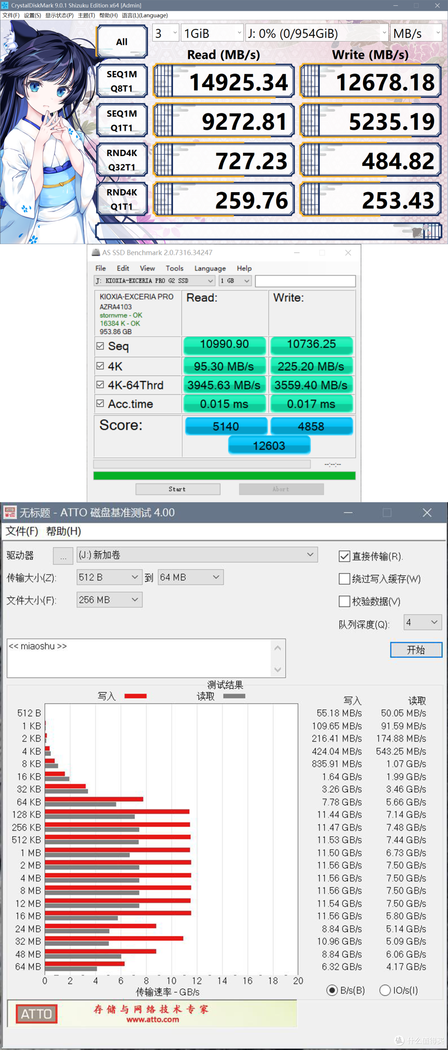Click the Abort button in AS SSD

click(281, 489)
